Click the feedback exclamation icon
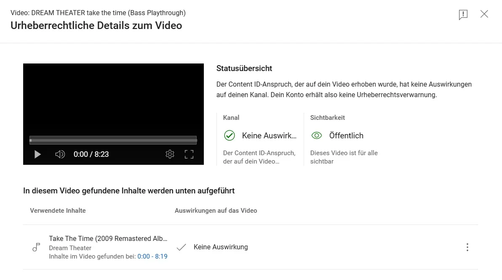 [463, 14]
